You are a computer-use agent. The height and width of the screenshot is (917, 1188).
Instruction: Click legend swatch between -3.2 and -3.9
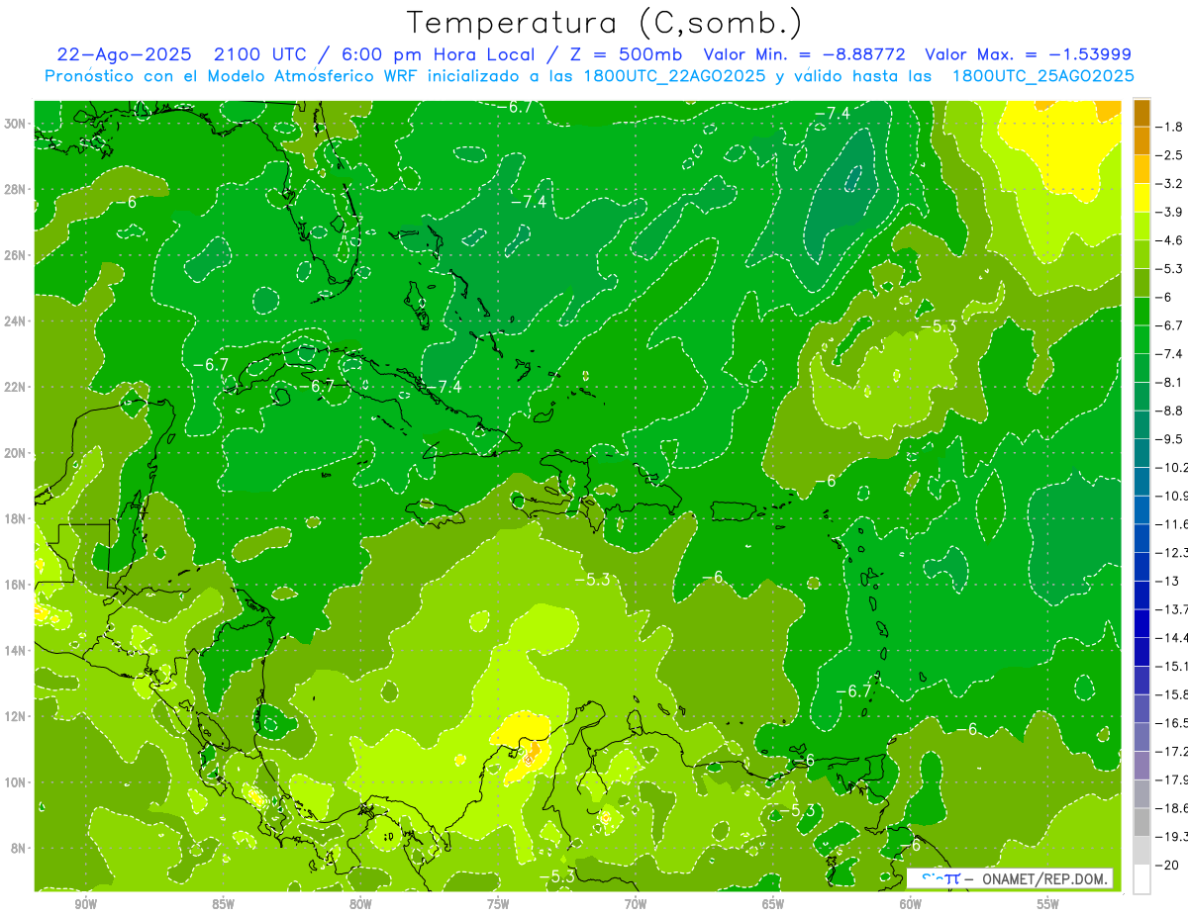click(1141, 198)
